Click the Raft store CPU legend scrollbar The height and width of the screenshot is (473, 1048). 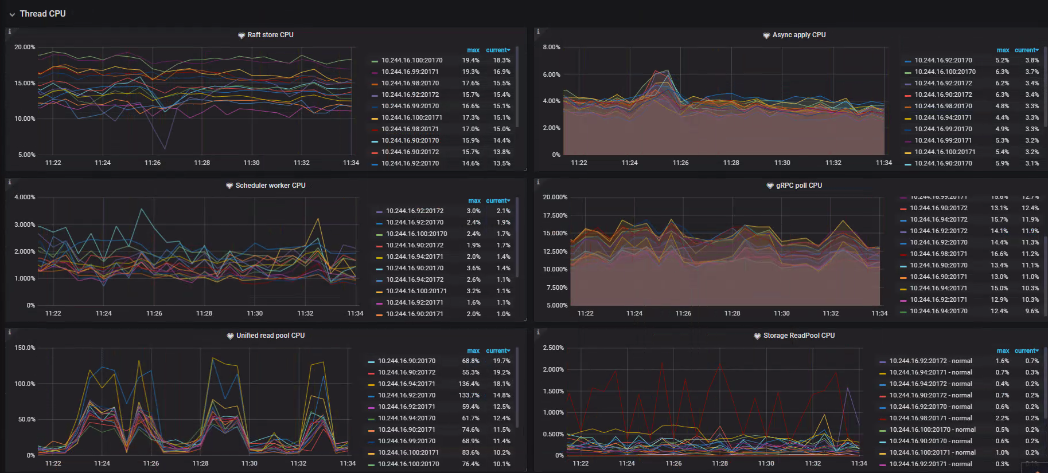pyautogui.click(x=517, y=86)
